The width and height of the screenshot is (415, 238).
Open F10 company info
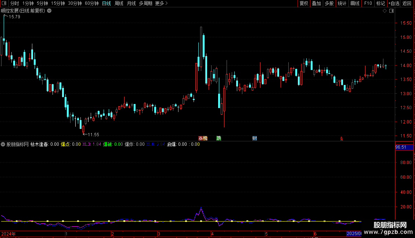[x=368, y=3]
